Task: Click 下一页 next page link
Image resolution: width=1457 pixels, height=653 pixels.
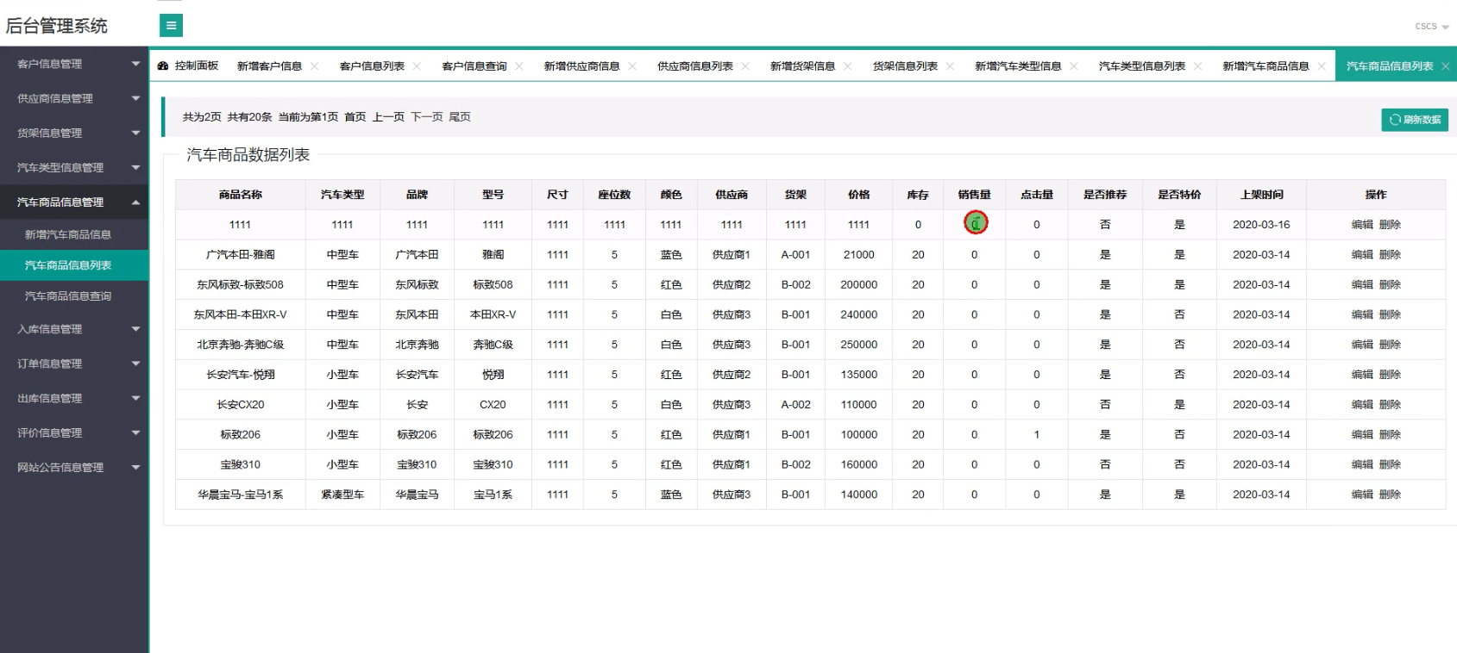Action: pyautogui.click(x=427, y=117)
